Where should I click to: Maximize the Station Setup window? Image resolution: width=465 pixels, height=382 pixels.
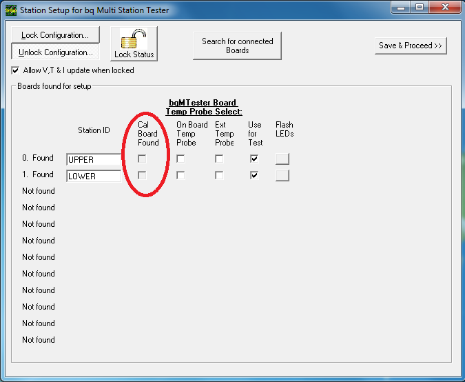419,8
